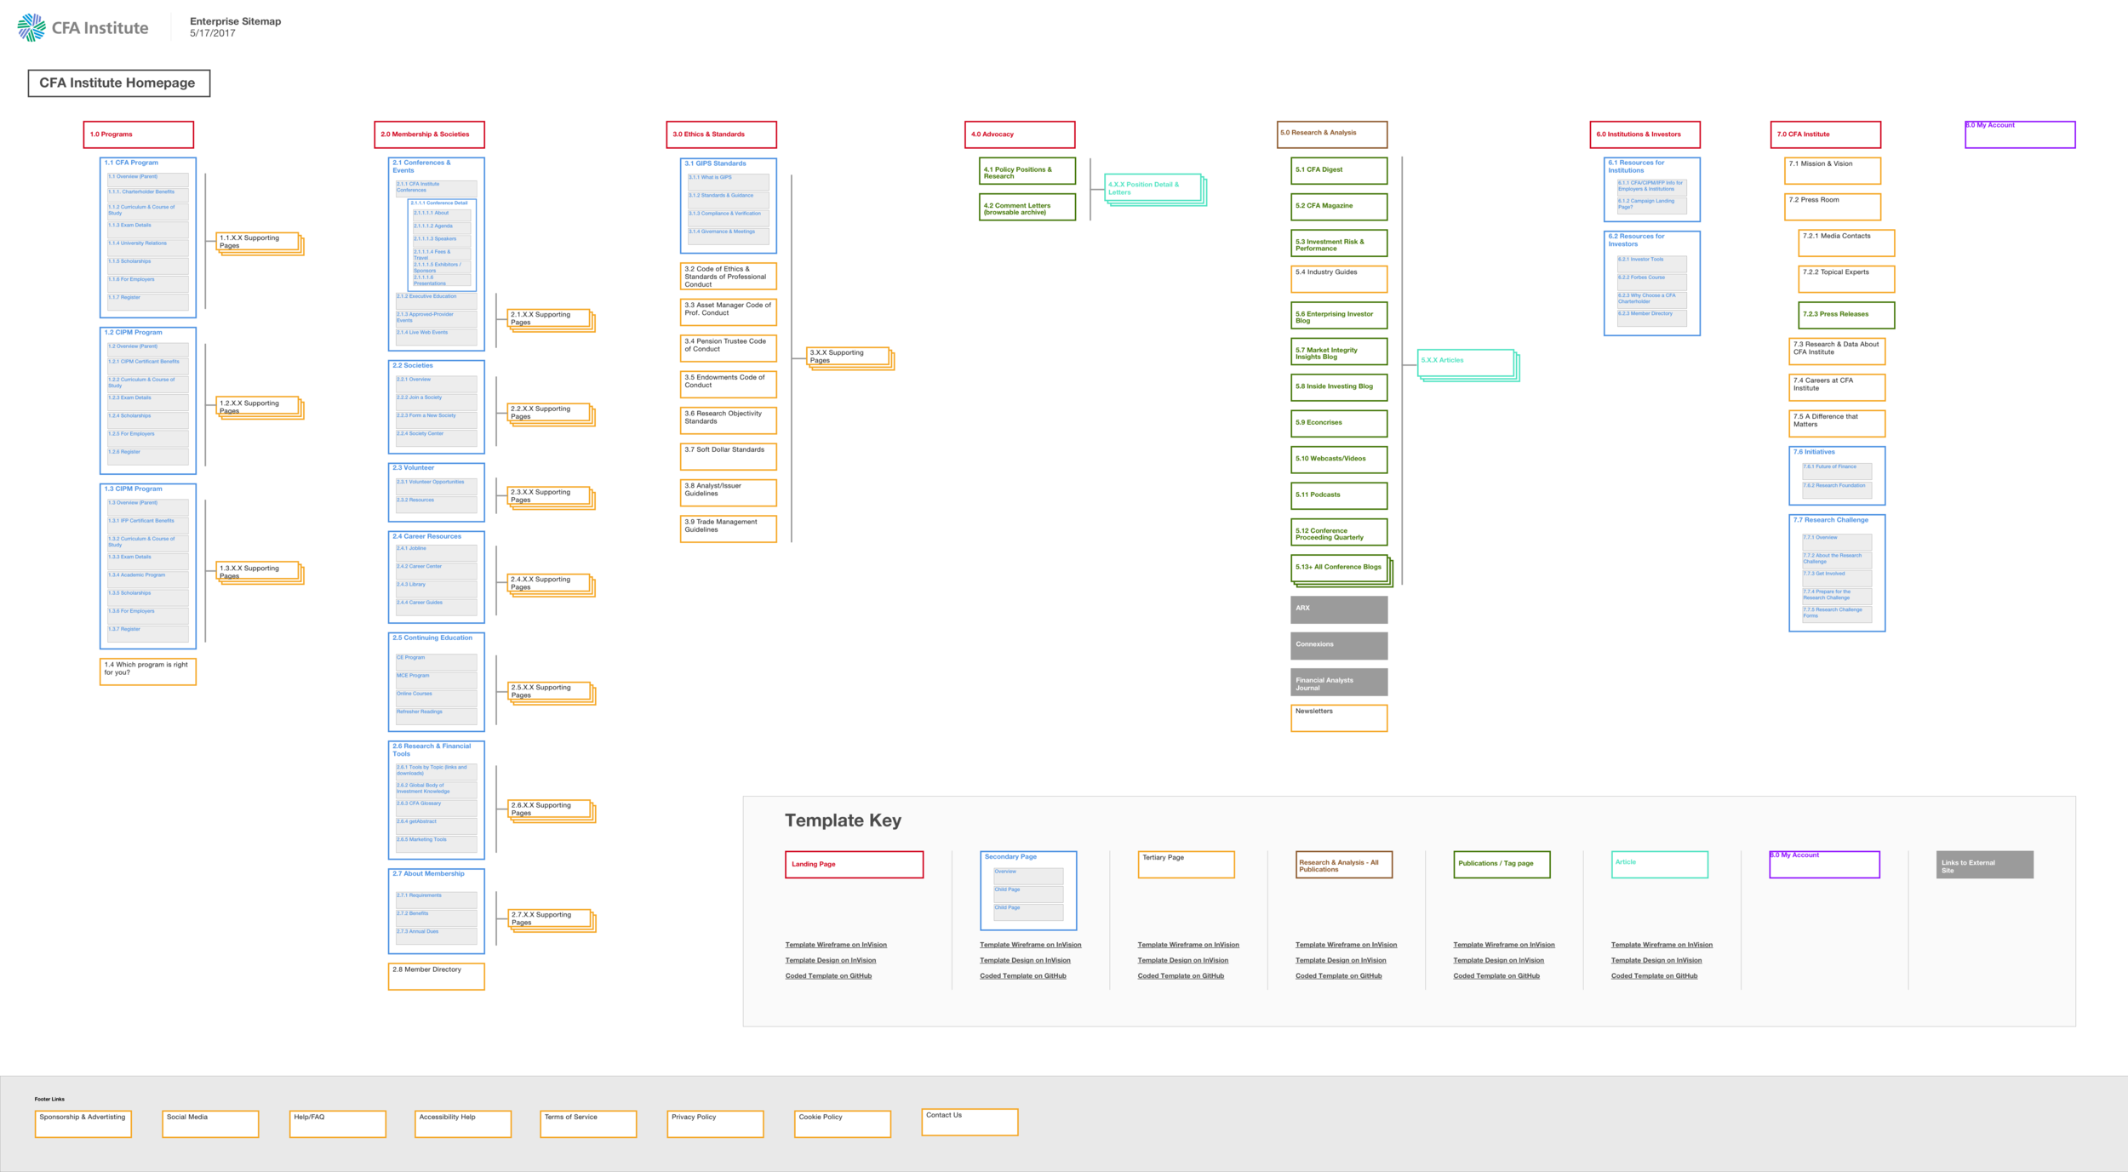Select 3.9 Trade Management Guidelines box
The height and width of the screenshot is (1172, 2128).
pos(729,529)
